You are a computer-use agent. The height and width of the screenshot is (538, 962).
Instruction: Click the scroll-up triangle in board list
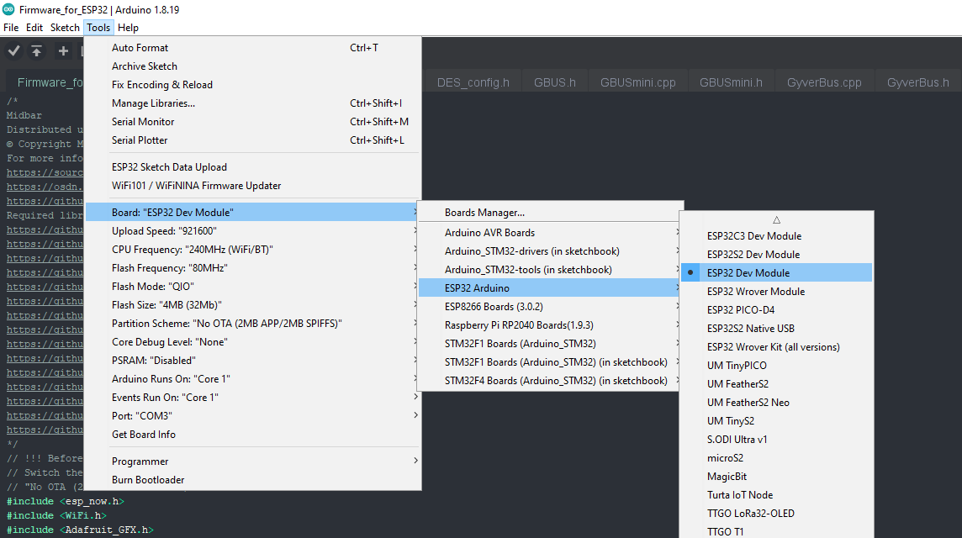776,219
